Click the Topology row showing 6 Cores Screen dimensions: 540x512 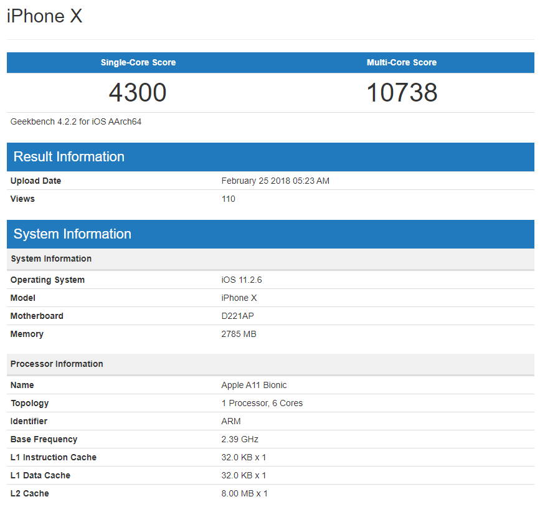click(262, 403)
